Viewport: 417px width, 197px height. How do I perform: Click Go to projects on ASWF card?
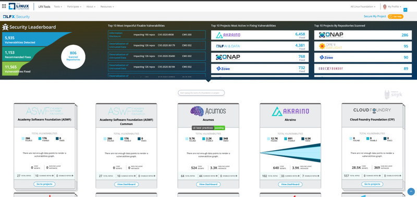(x=44, y=184)
